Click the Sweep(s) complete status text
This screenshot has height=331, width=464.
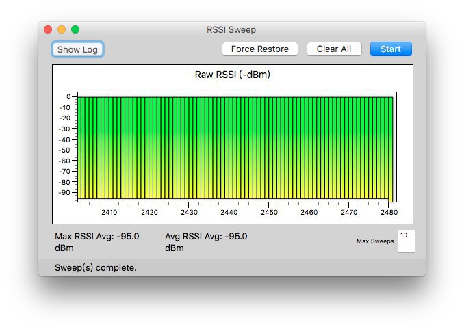click(96, 267)
